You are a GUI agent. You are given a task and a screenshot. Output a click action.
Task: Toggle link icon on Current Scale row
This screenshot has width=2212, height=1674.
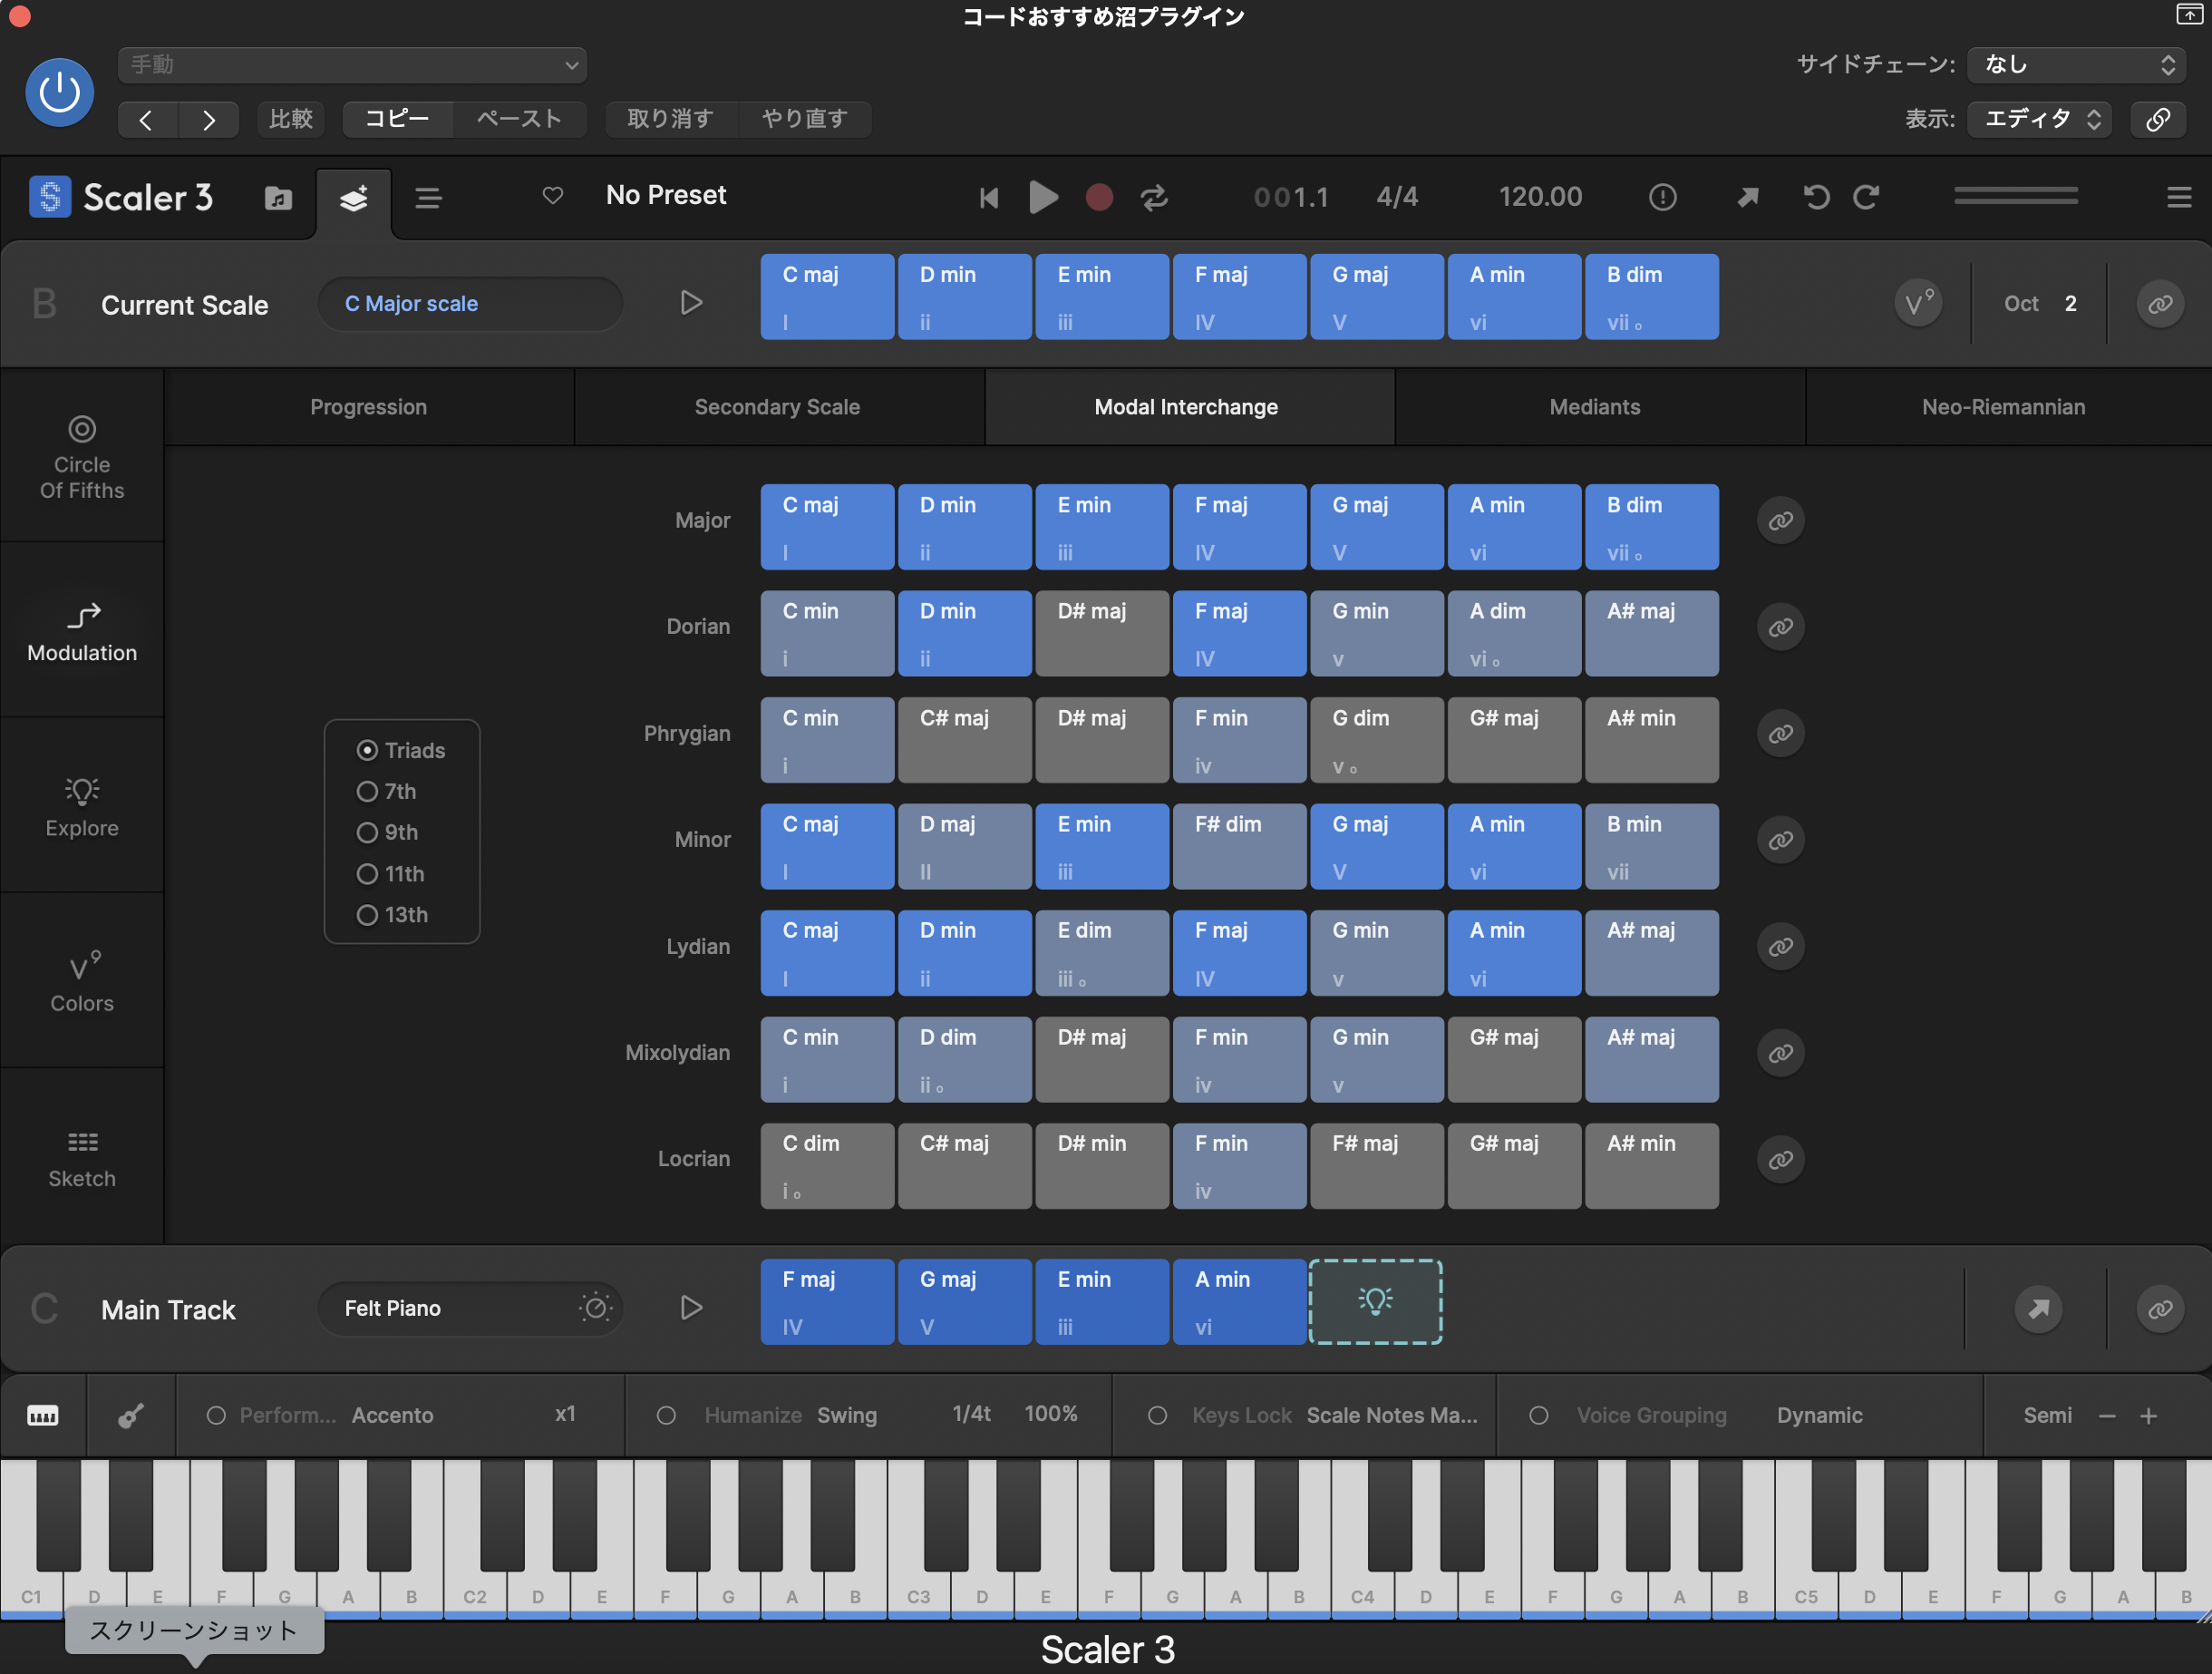tap(2160, 303)
